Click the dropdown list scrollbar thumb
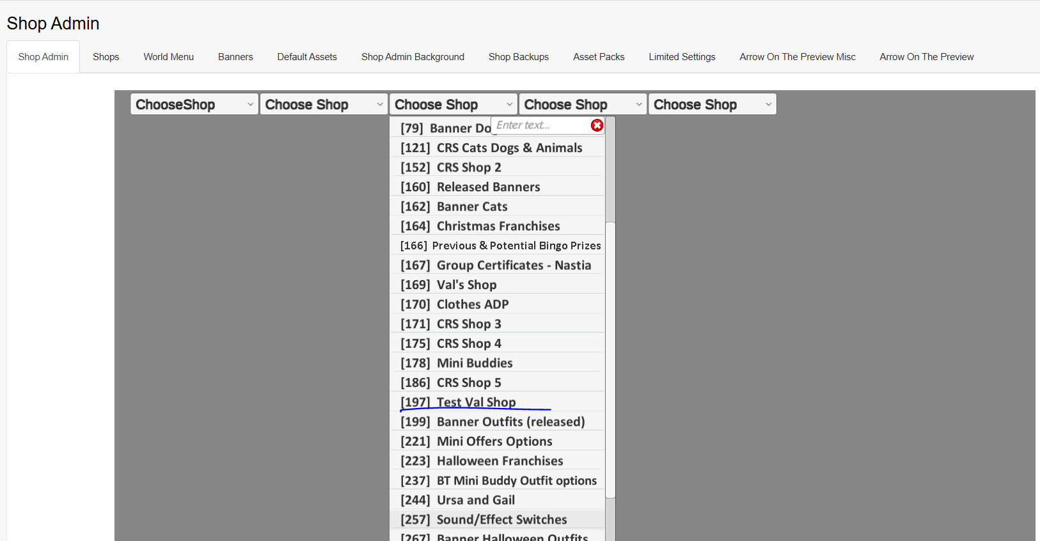This screenshot has width=1040, height=541. click(x=610, y=359)
